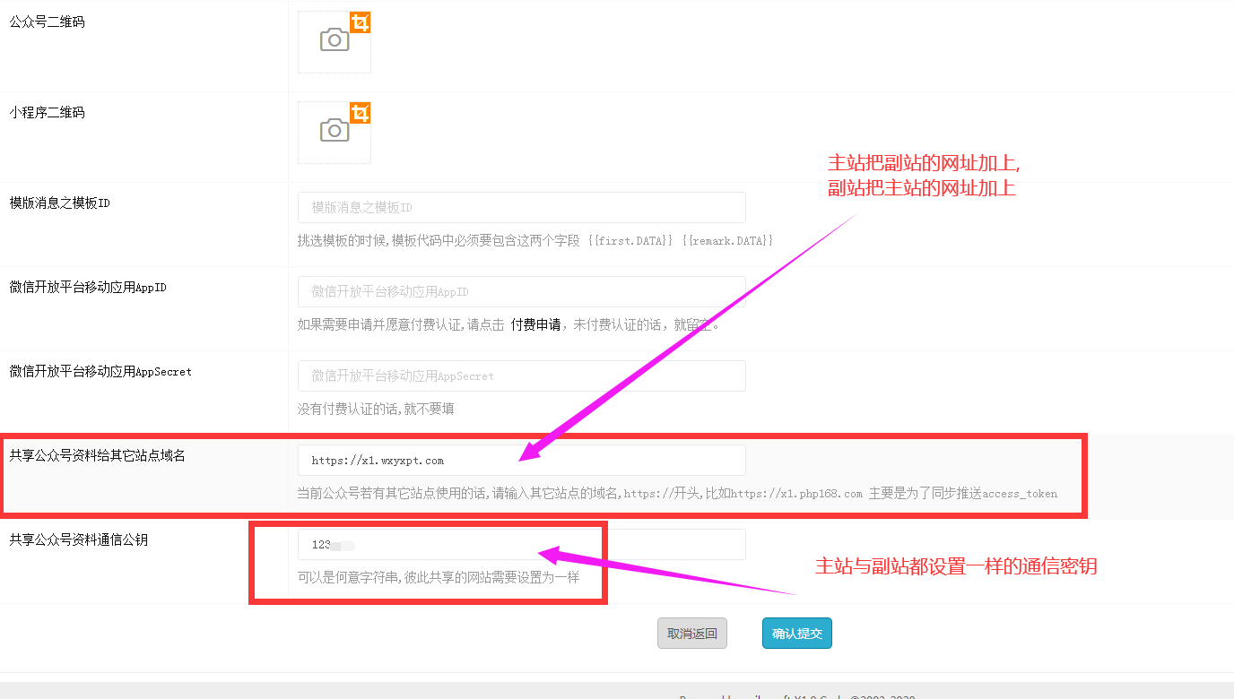Screen dimensions: 1234x699
Task: Click the {{first.DATA}} template hint text
Action: point(630,241)
